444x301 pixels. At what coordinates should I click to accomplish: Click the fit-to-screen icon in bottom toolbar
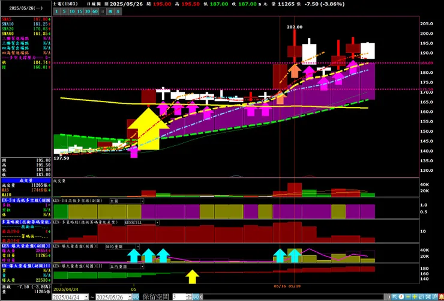[428, 297]
